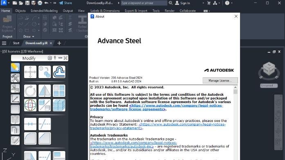The image size is (285, 160).
Task: Switch to the Objects ribbon tab
Action: point(20,11)
